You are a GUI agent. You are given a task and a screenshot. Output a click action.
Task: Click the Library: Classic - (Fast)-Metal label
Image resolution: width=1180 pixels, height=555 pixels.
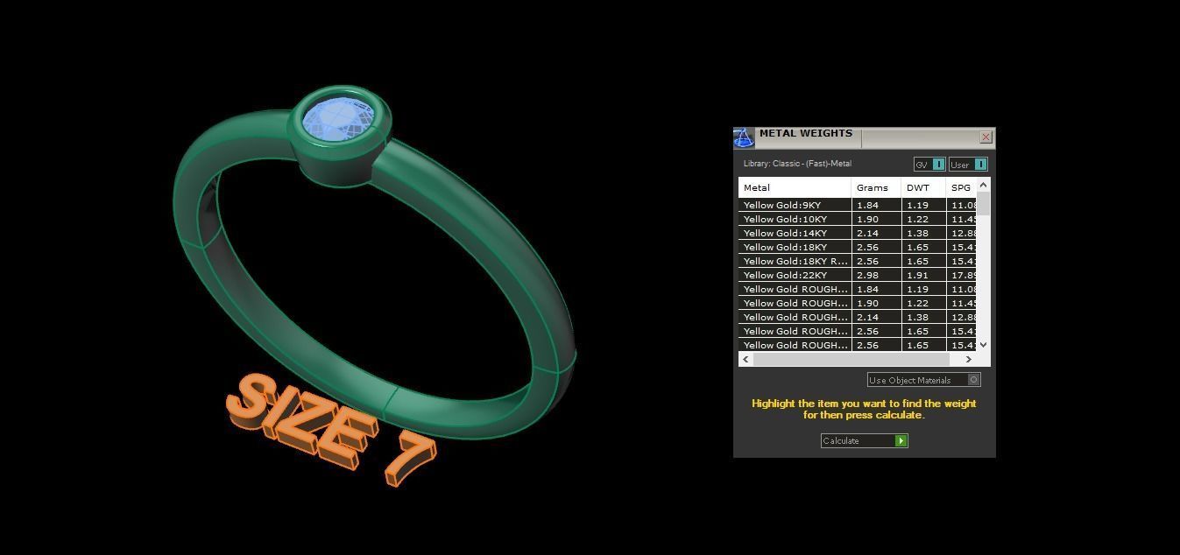click(x=797, y=164)
